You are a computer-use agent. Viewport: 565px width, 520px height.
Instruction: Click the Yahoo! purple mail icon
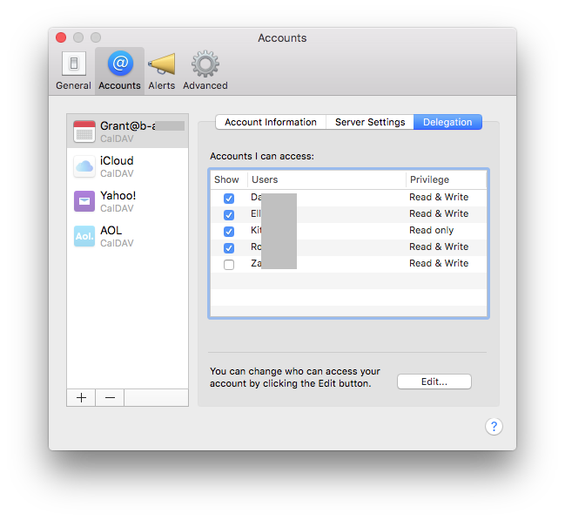point(84,201)
